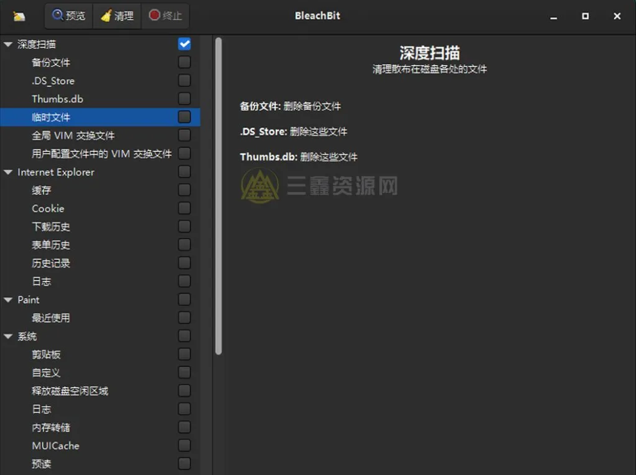Enable the 下载历史 checkbox
The height and width of the screenshot is (475, 636).
(184, 226)
